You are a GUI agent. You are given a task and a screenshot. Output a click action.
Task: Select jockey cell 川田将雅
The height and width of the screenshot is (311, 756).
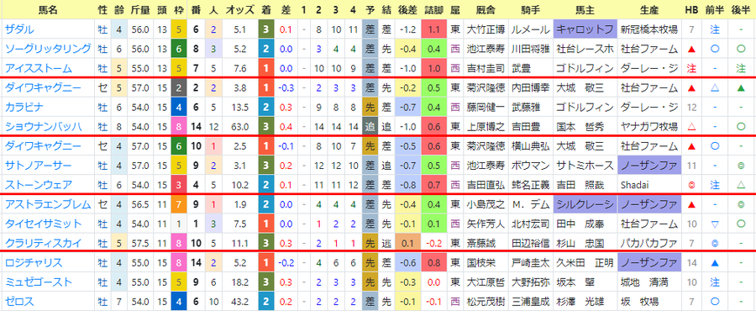530,49
